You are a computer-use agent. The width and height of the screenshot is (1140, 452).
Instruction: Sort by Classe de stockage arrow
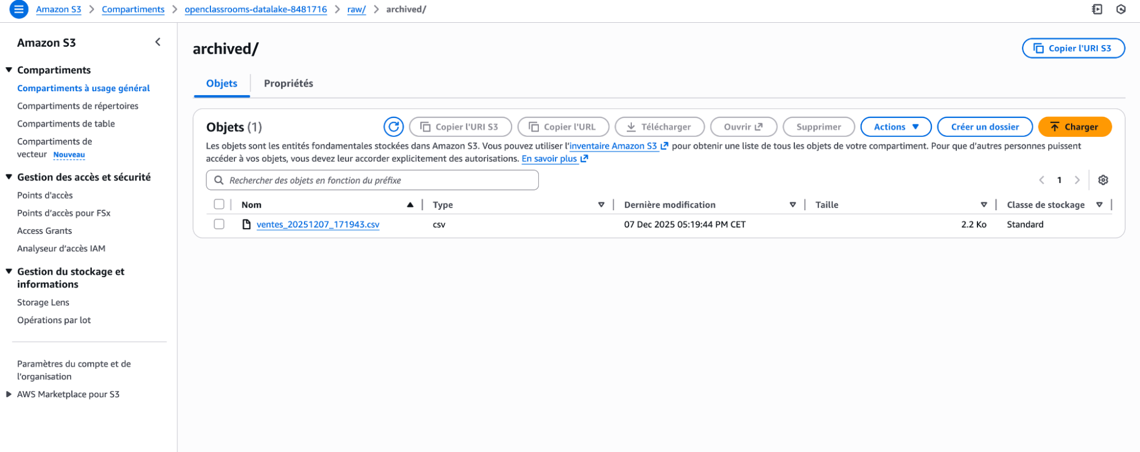click(1100, 205)
